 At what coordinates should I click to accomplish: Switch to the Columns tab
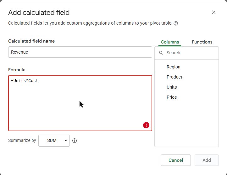click(x=170, y=42)
